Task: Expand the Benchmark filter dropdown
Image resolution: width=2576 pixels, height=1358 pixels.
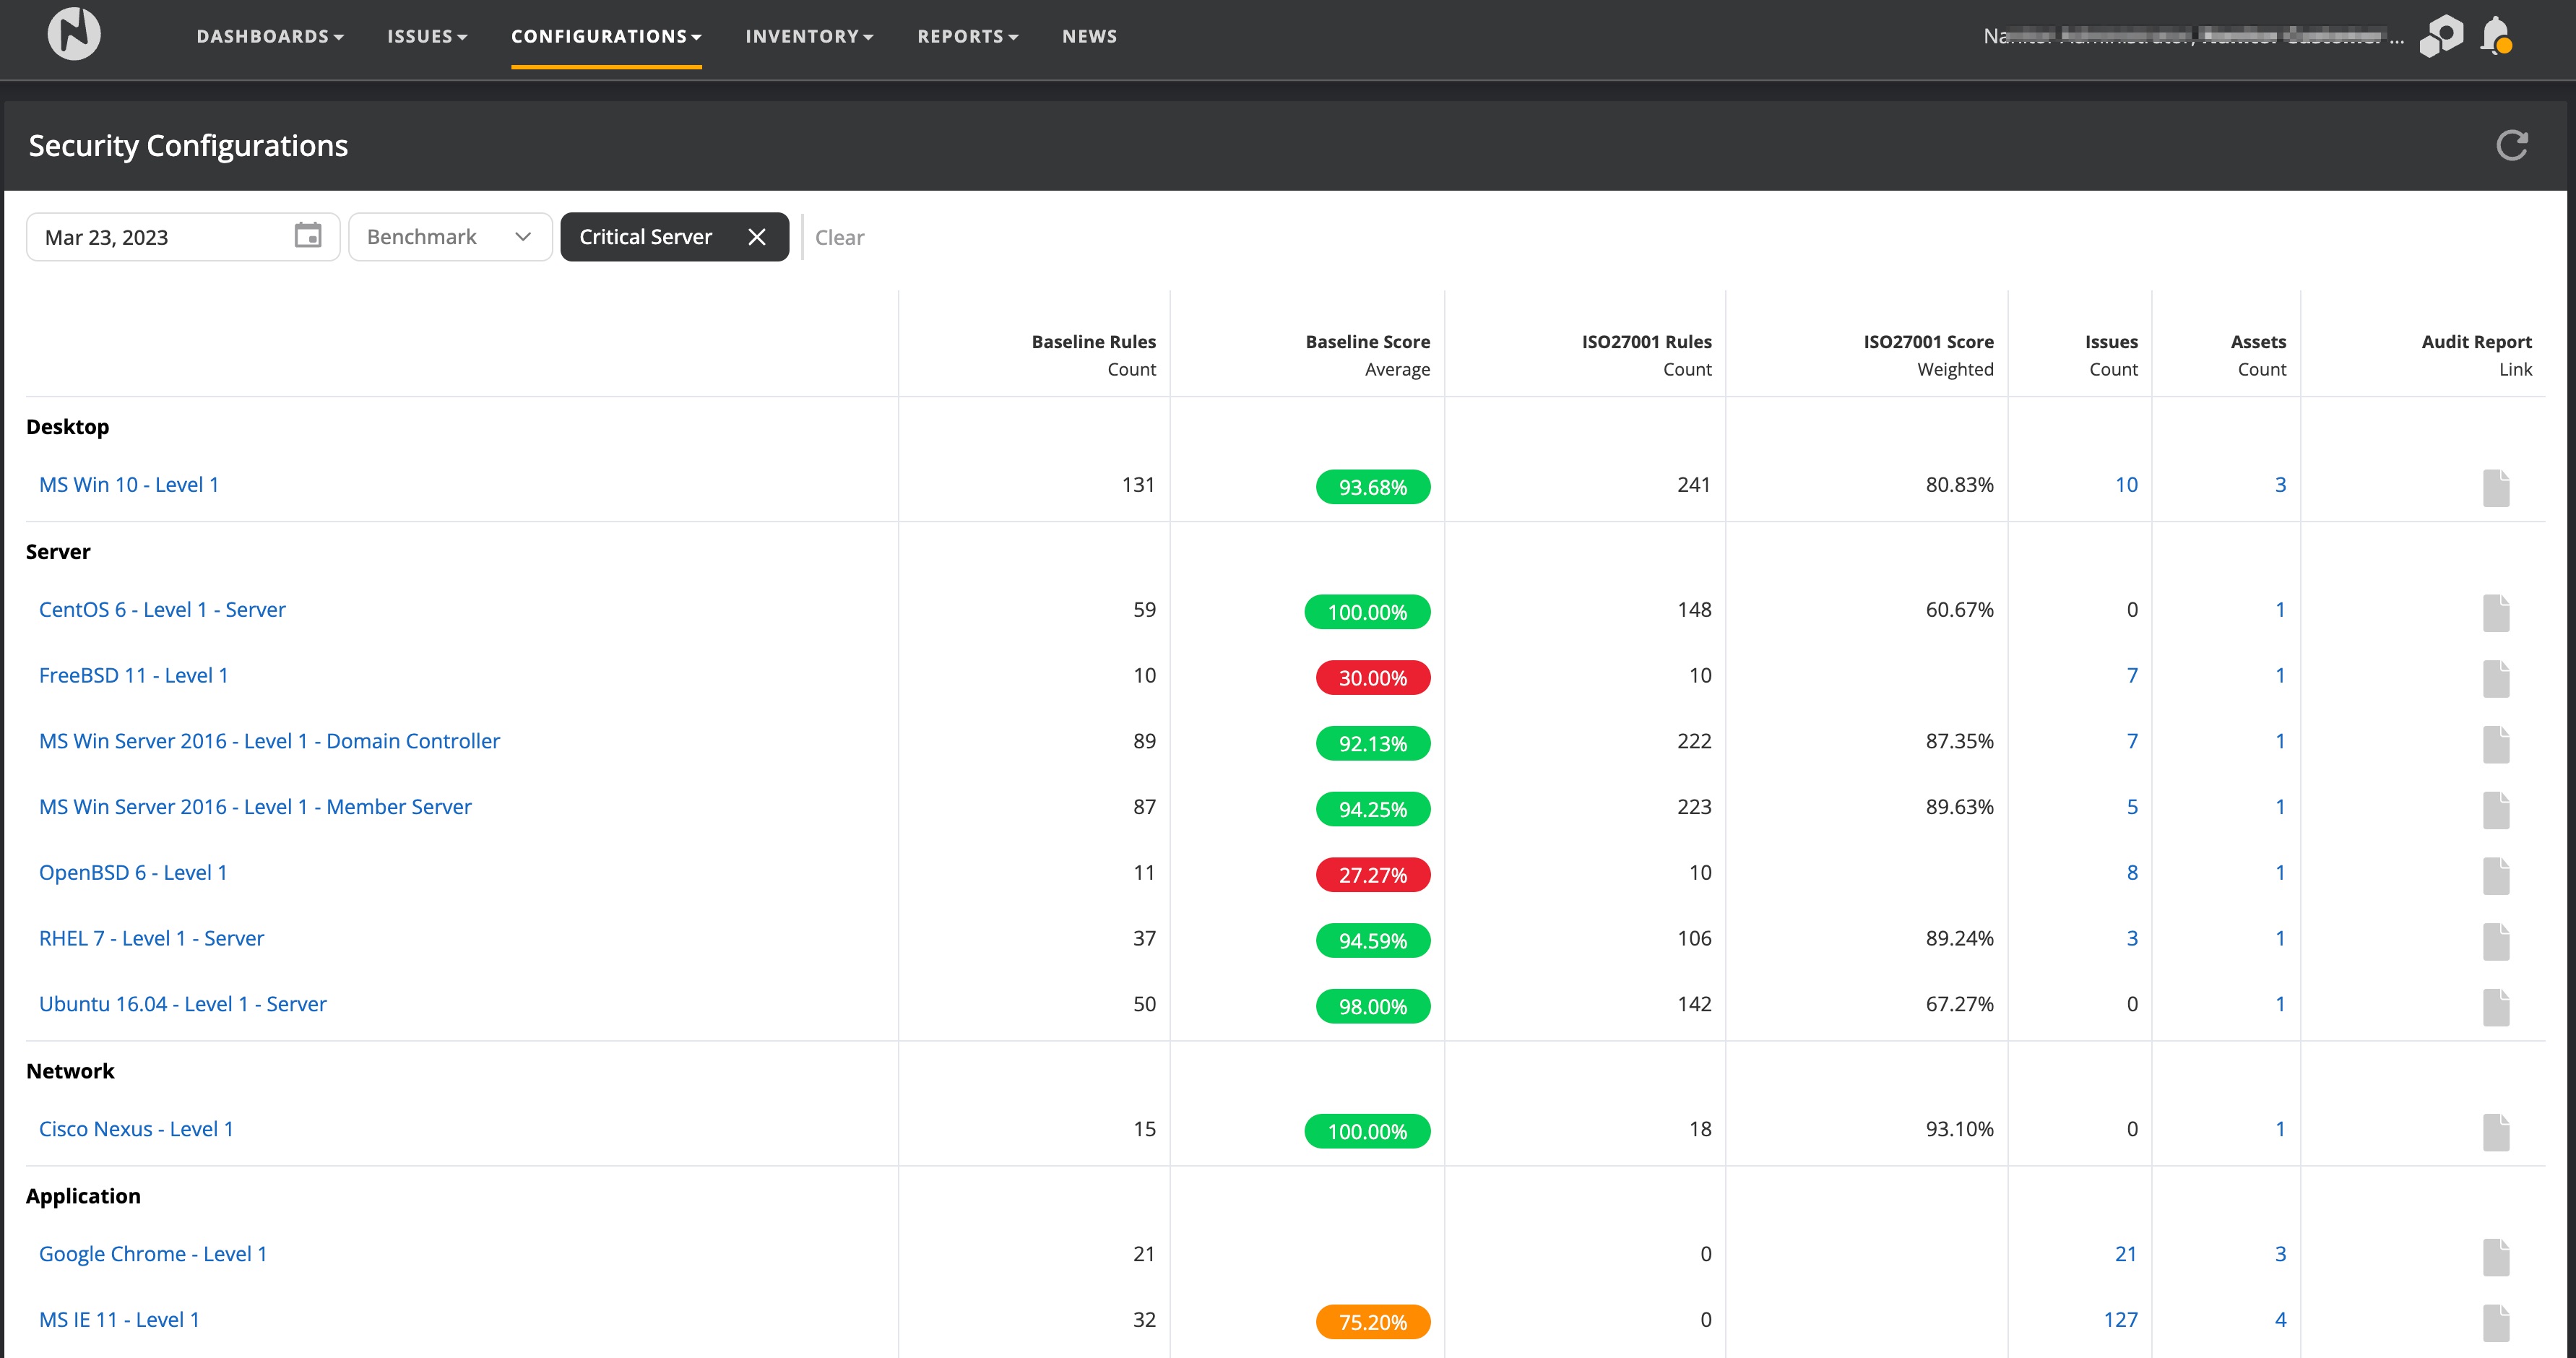Action: tap(450, 237)
